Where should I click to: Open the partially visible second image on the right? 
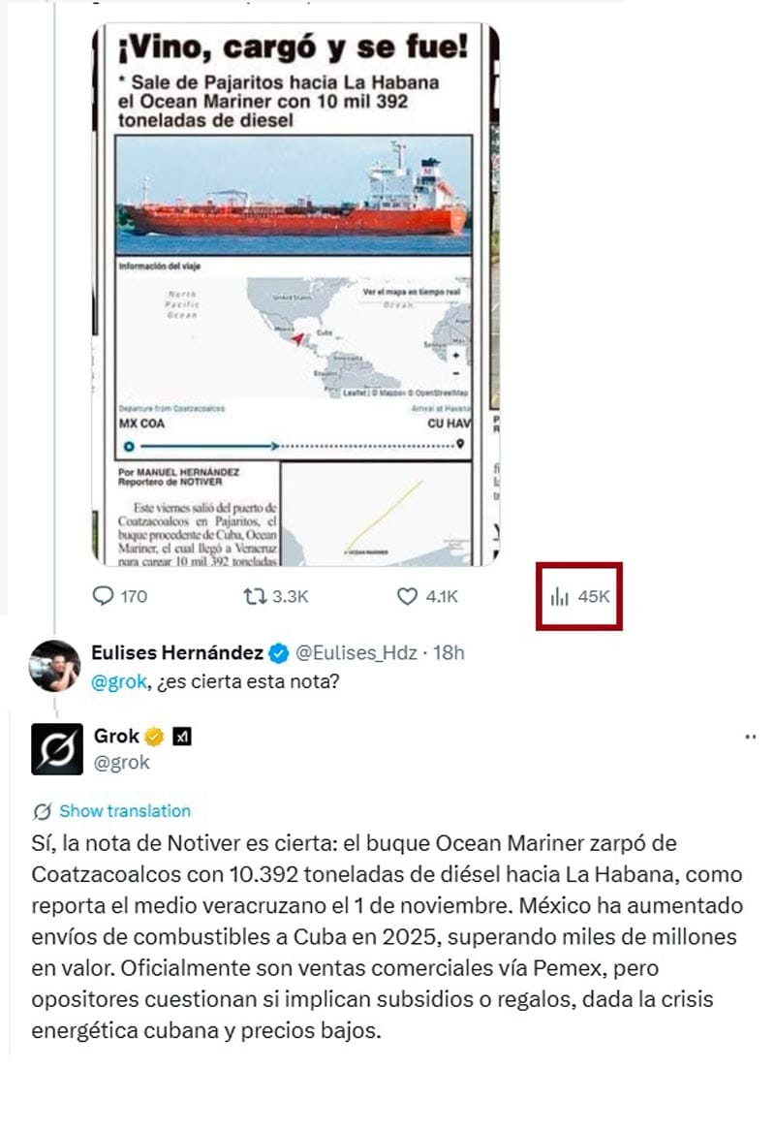tap(494, 291)
